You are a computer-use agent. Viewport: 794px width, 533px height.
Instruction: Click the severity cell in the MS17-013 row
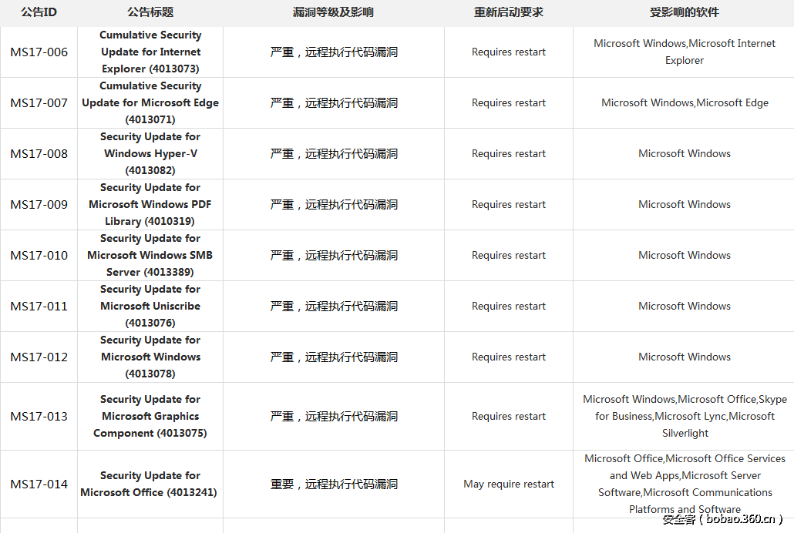pyautogui.click(x=334, y=416)
